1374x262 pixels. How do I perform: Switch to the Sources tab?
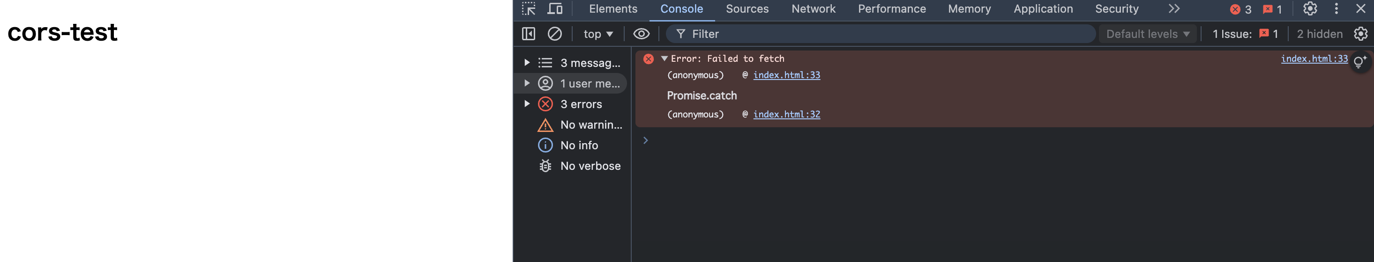(747, 9)
